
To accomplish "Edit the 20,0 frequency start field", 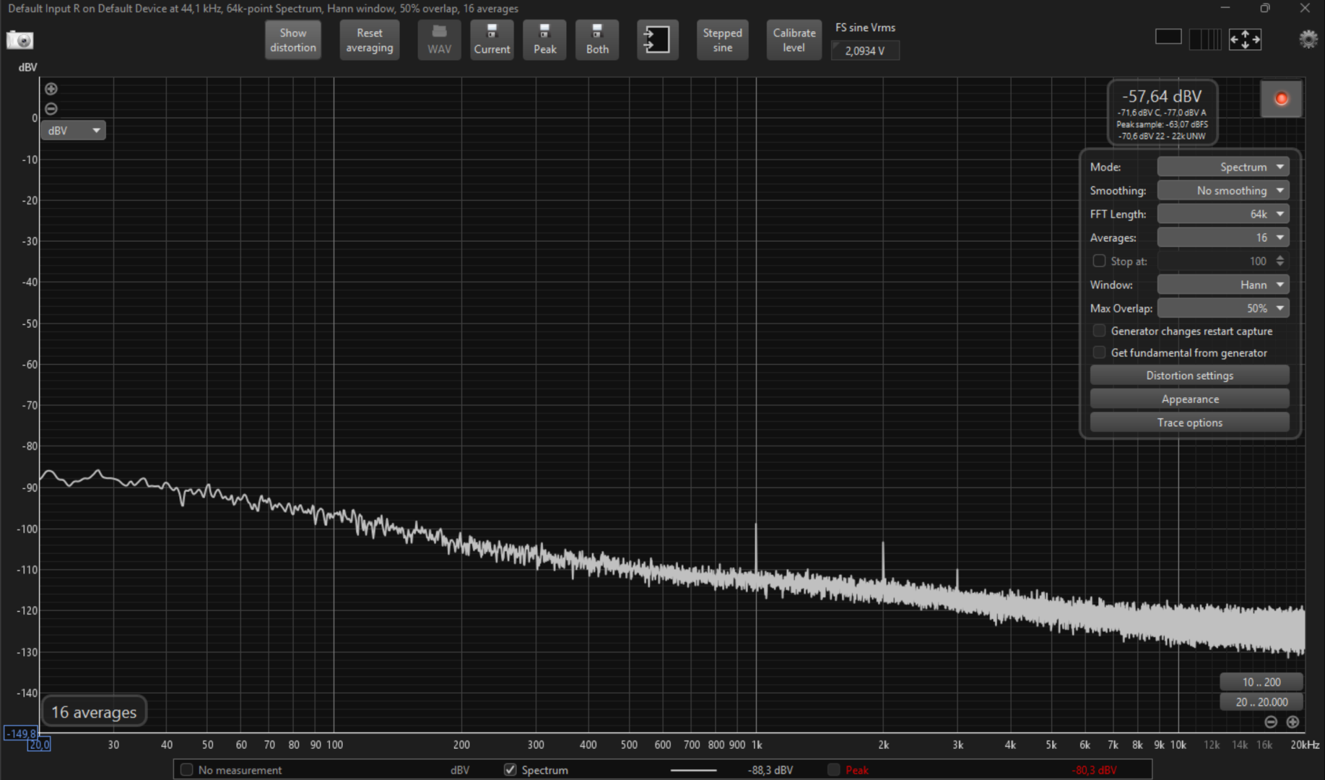I will (39, 745).
